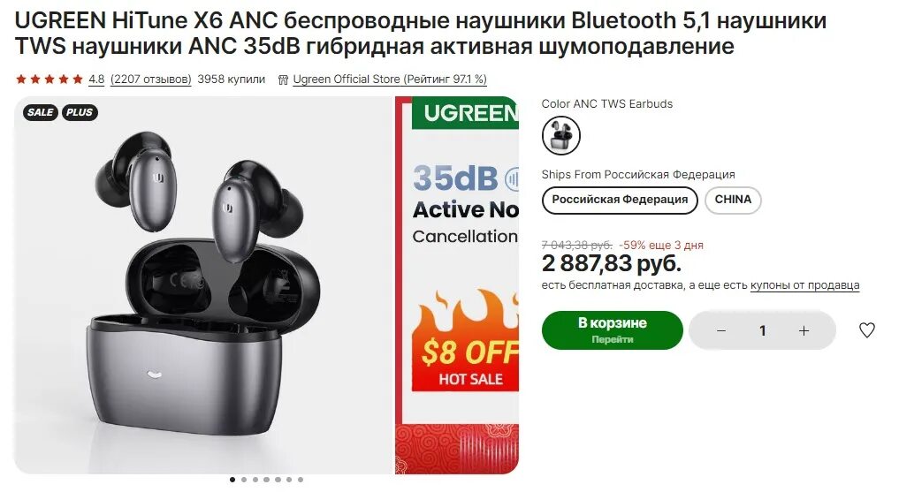Screen dimensions: 899x492
Task: Open the main earbuds product photo
Action: [x=203, y=284]
